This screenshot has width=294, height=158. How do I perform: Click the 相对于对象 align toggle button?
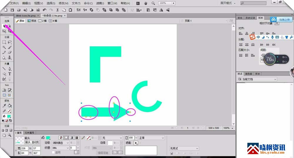coord(277,23)
